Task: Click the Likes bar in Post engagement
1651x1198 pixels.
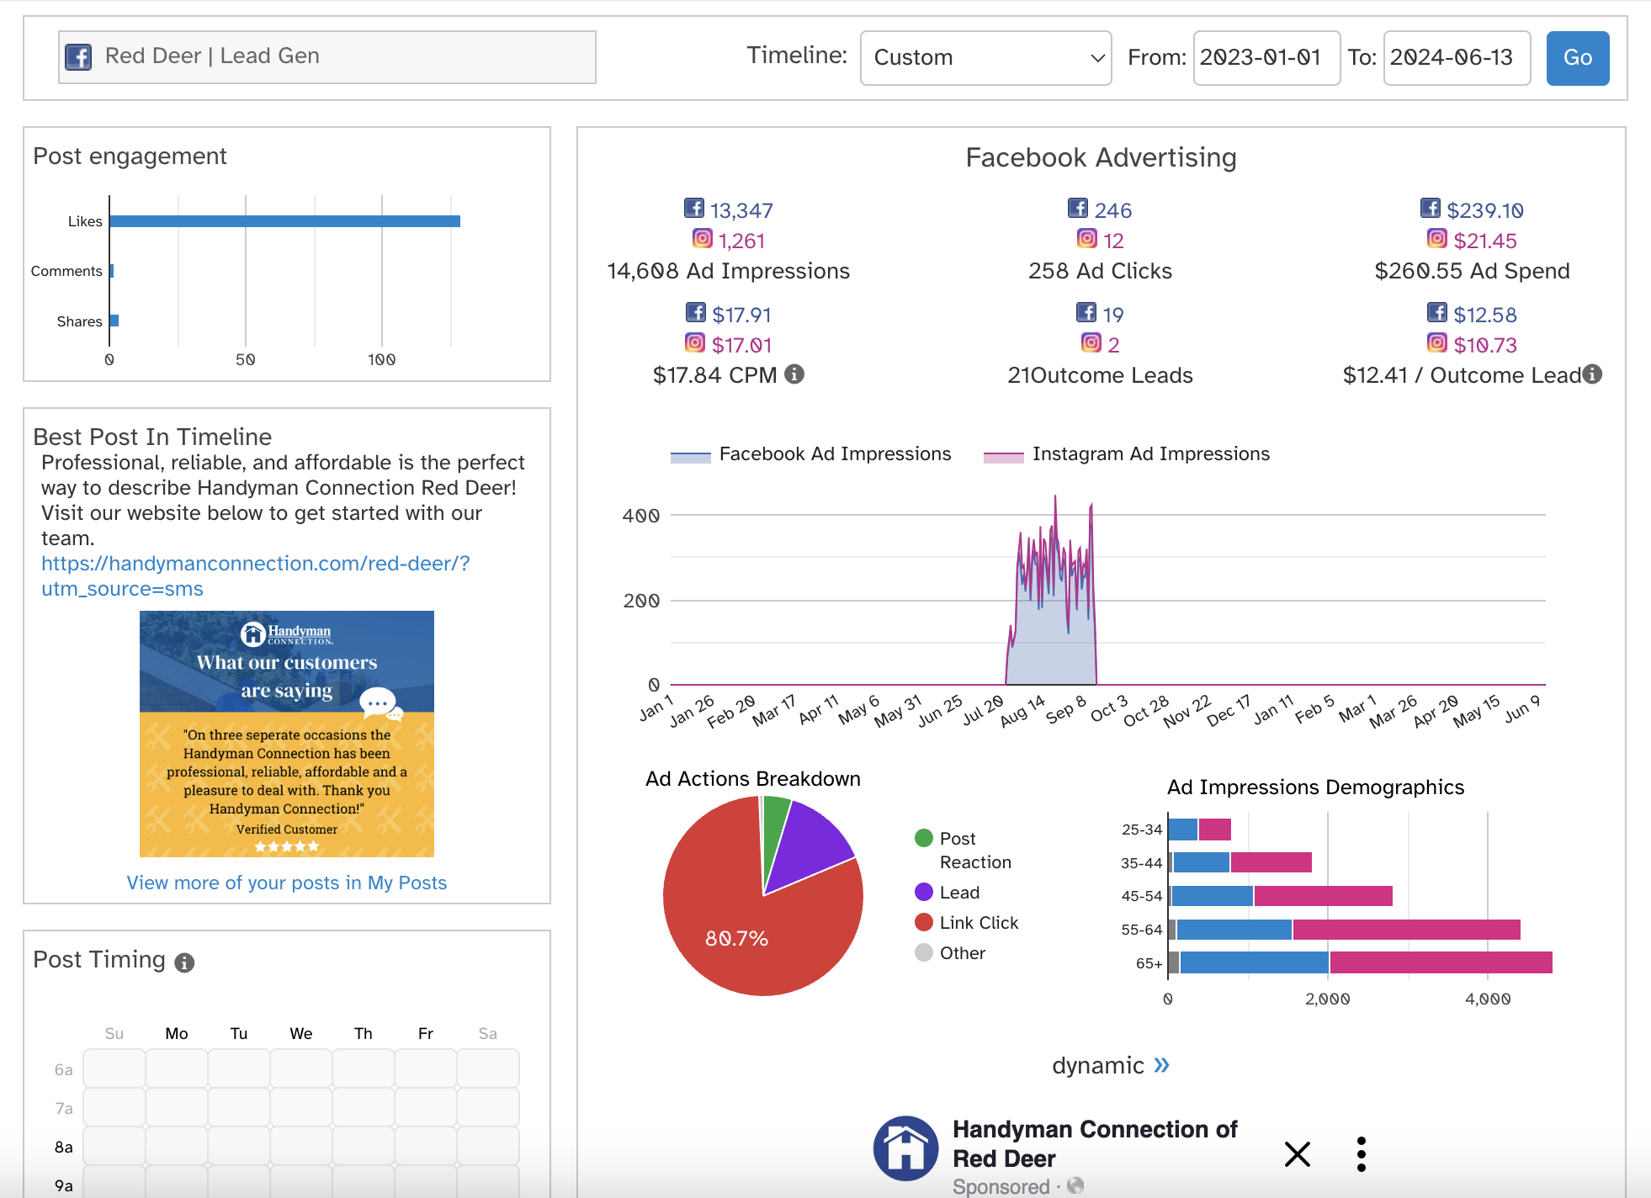Action: coord(284,221)
